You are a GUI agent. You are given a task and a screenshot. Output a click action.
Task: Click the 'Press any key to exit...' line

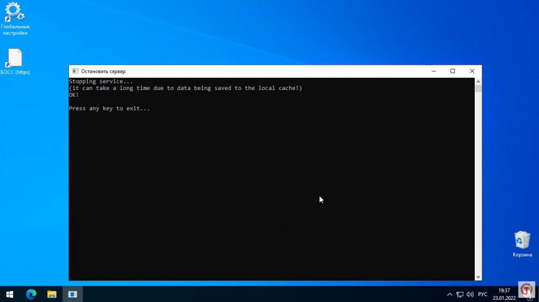click(x=109, y=108)
